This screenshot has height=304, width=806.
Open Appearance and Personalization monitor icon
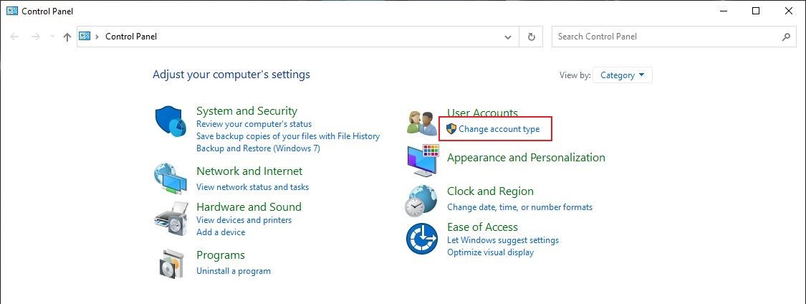coord(423,161)
